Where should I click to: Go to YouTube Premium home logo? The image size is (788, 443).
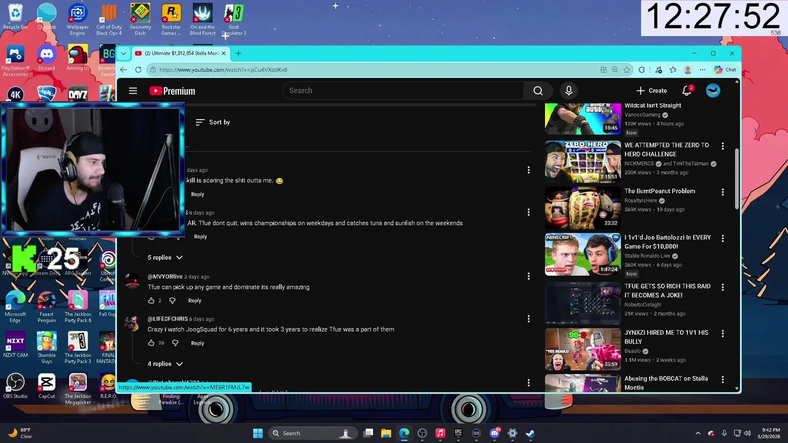pos(172,91)
